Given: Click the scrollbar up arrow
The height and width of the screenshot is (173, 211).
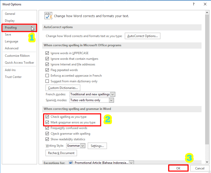Looking at the screenshot, I should coord(207,13).
